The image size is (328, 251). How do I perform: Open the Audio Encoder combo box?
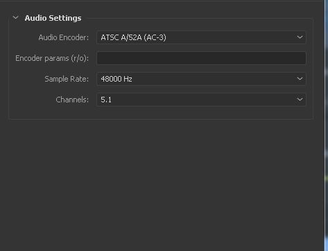click(x=201, y=37)
